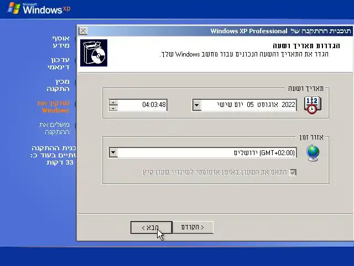Click the calendar and clock icon
This screenshot has height=266, width=354.
[313, 105]
